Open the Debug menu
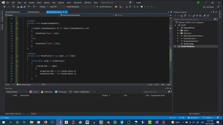Screen dimensions: 223x125 [x=47, y=2]
